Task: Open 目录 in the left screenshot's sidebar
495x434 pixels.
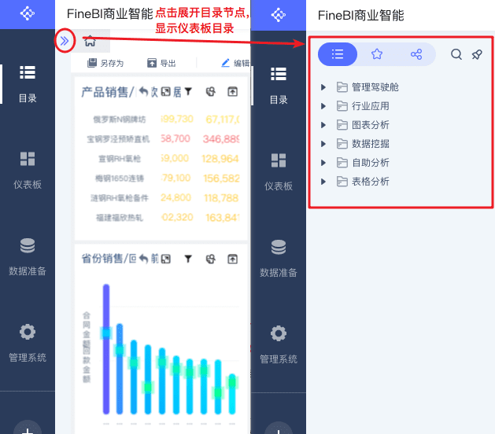Action: point(28,85)
